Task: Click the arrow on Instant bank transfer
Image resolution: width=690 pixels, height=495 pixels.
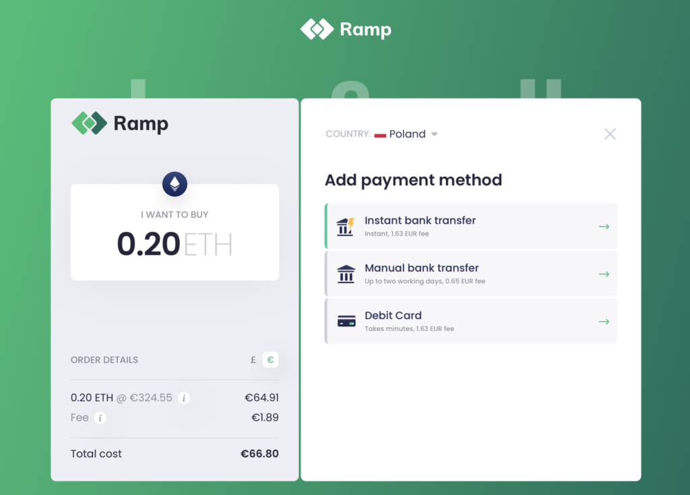Action: (x=604, y=227)
